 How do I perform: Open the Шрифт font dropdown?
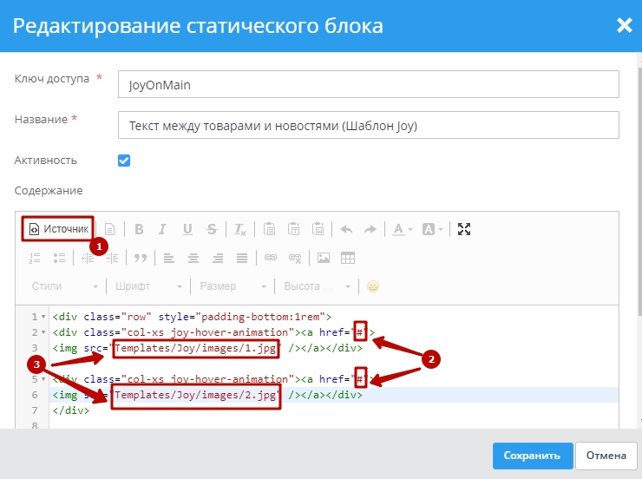click(x=147, y=286)
